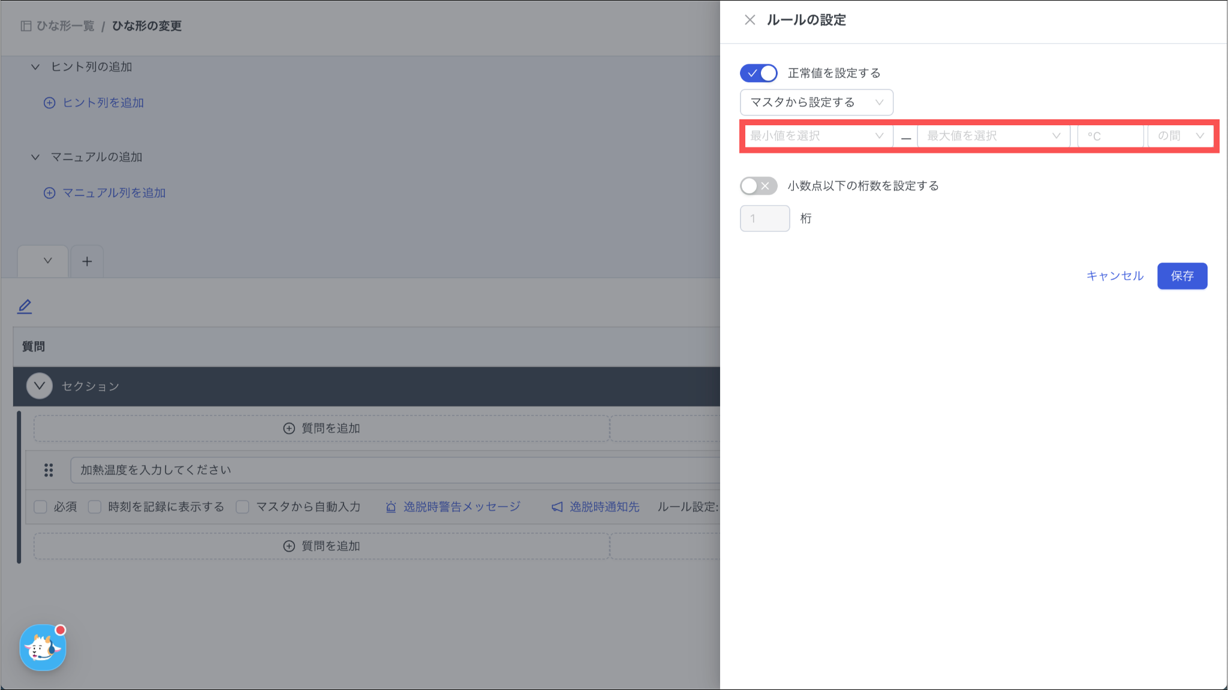Screen dimensions: 1228x690
Task: Check マスタから自動入力 checkbox
Action: click(x=242, y=507)
